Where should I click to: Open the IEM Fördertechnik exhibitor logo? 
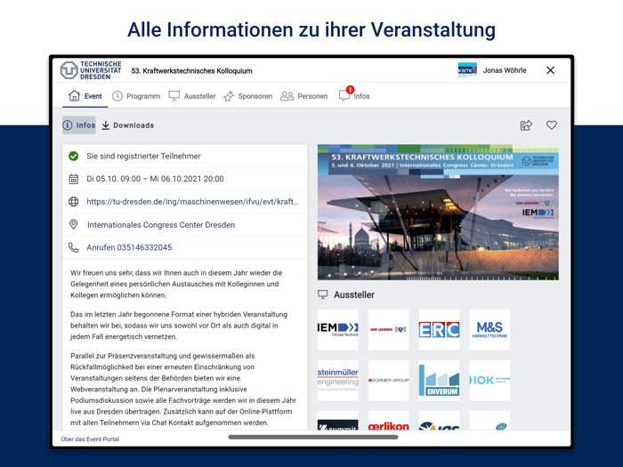tap(337, 330)
